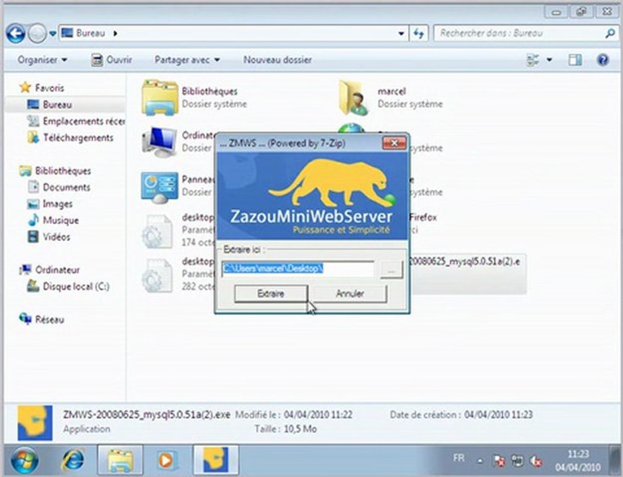Select Favoris in the navigation pane
Image resolution: width=623 pixels, height=477 pixels.
pyautogui.click(x=42, y=87)
